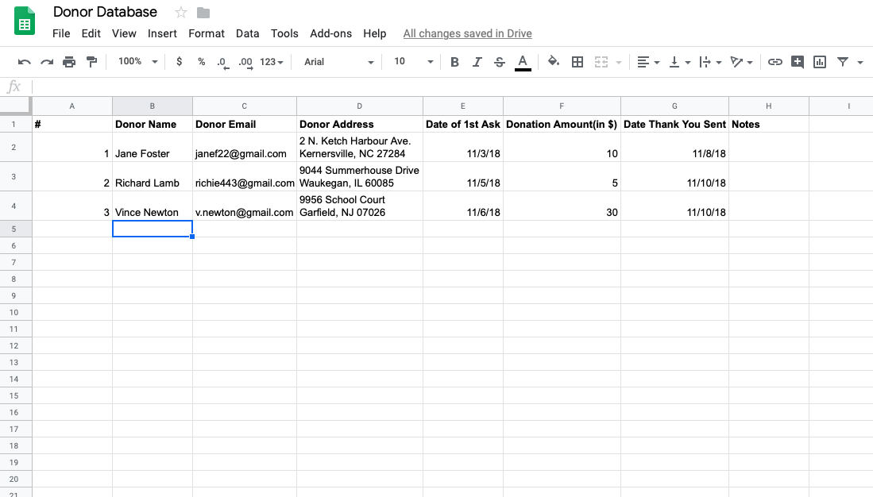The image size is (873, 497).
Task: Open vertical align dropdown
Action: pyautogui.click(x=680, y=62)
